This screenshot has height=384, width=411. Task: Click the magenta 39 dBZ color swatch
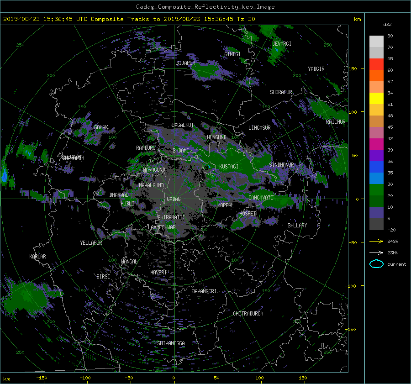click(376, 144)
